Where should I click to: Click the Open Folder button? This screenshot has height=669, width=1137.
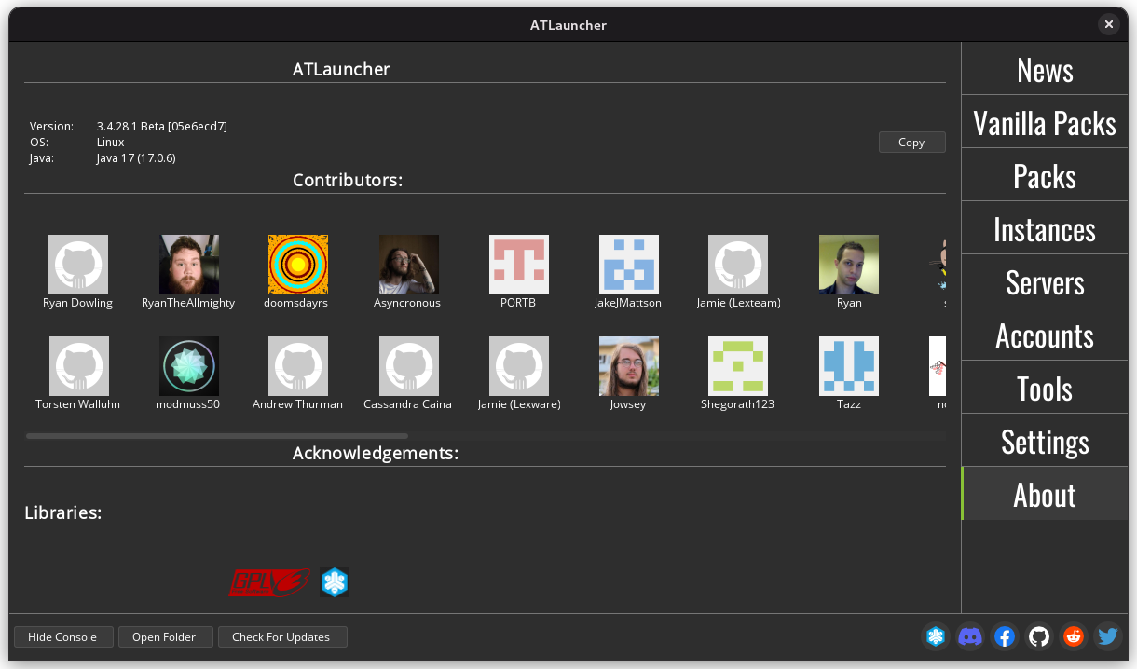pyautogui.click(x=164, y=636)
